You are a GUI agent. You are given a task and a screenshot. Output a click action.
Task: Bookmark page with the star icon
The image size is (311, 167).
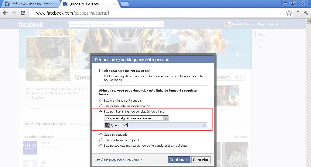(289, 13)
